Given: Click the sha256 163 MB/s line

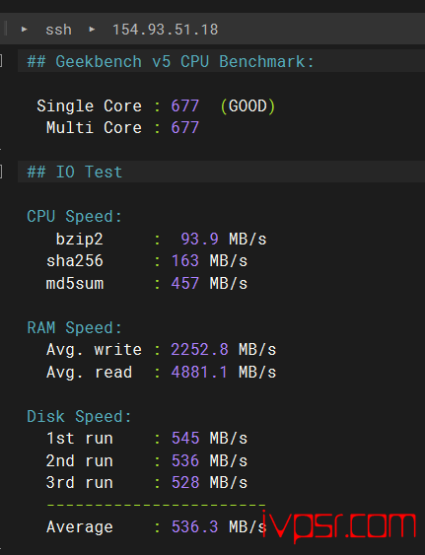Looking at the screenshot, I should point(147,261).
